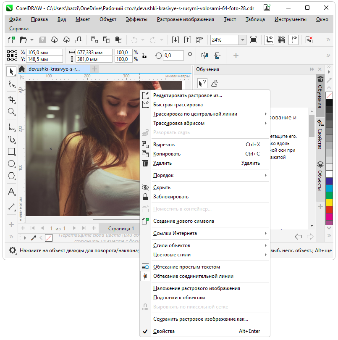Open the Растровые изображения menu

tap(186, 19)
